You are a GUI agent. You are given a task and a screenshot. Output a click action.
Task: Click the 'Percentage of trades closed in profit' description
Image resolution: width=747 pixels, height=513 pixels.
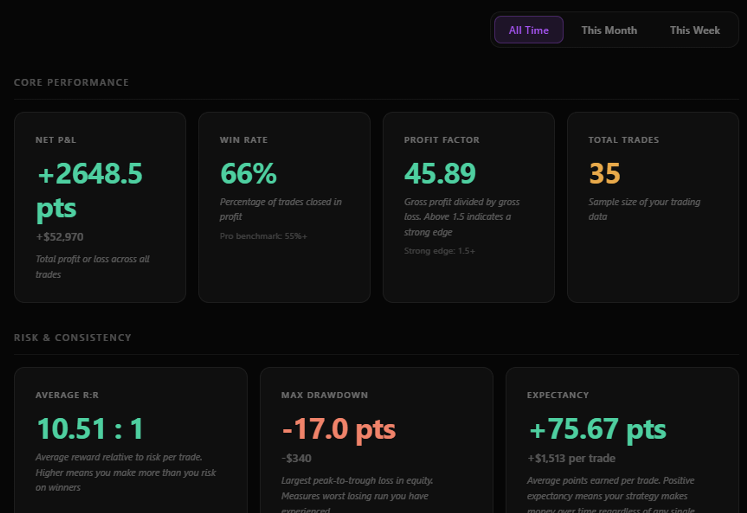280,209
